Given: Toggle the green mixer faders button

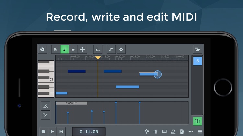Looking at the screenshot, I should pyautogui.click(x=197, y=121).
